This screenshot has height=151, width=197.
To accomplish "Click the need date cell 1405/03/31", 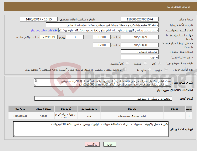I will tap(20, 116).
